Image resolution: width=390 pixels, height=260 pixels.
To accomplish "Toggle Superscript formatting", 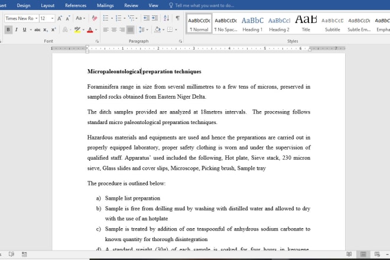I will click(x=53, y=30).
